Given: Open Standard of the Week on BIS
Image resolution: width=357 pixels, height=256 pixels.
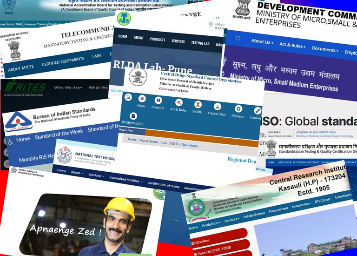Looking at the screenshot, I should [x=59, y=134].
